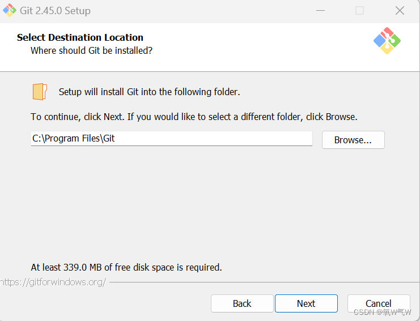Minimize the Git Setup window
The image size is (420, 321).
[320, 11]
